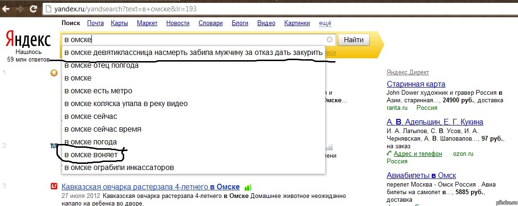Open result Кавказская овчарка растерзала 4-летнего в Омске
Screen dimensions: 518x206
coord(151,187)
